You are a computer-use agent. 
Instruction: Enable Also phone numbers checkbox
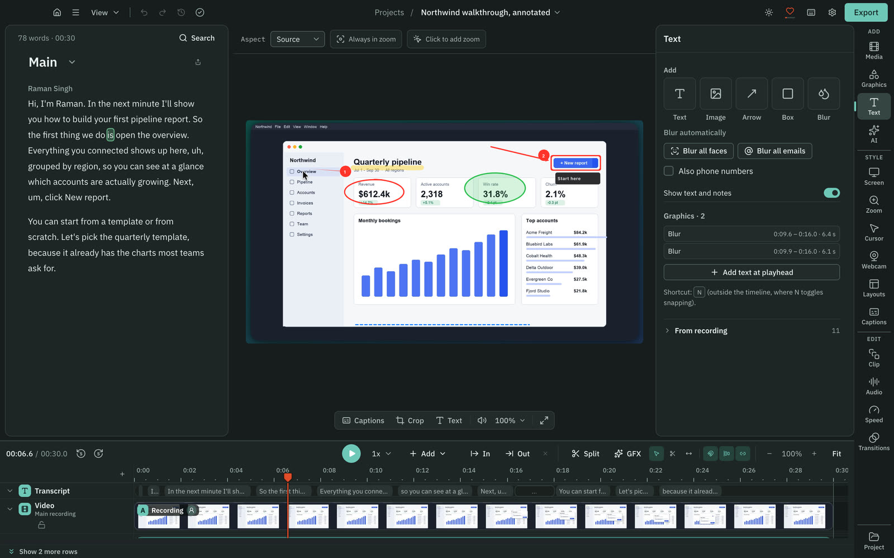(x=668, y=171)
